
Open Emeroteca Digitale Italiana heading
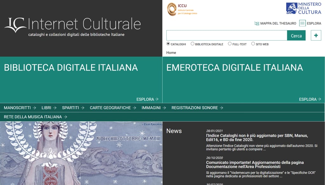click(235, 68)
